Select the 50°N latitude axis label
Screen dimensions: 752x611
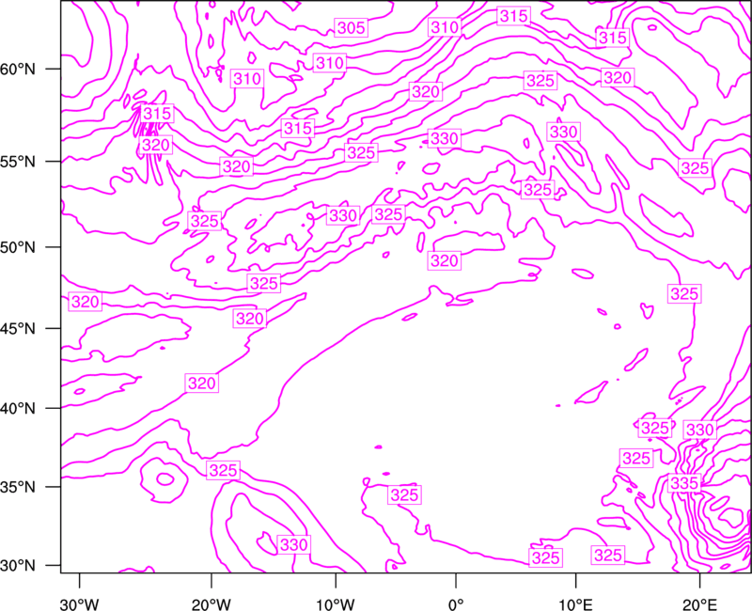coord(18,247)
